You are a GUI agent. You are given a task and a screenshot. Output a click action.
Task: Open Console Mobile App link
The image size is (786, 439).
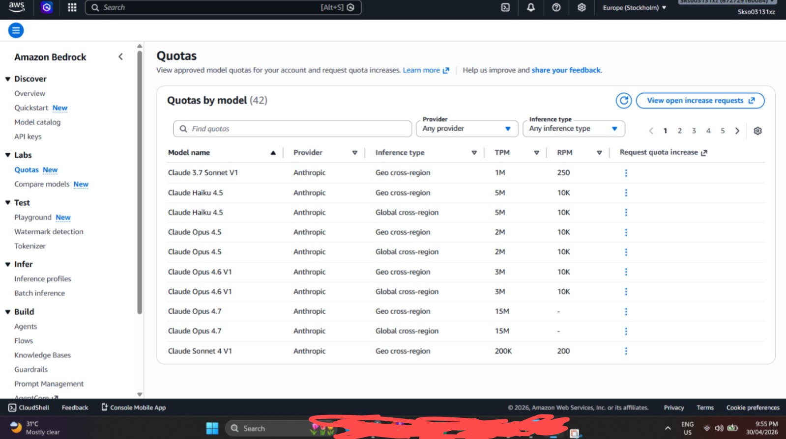click(x=134, y=408)
